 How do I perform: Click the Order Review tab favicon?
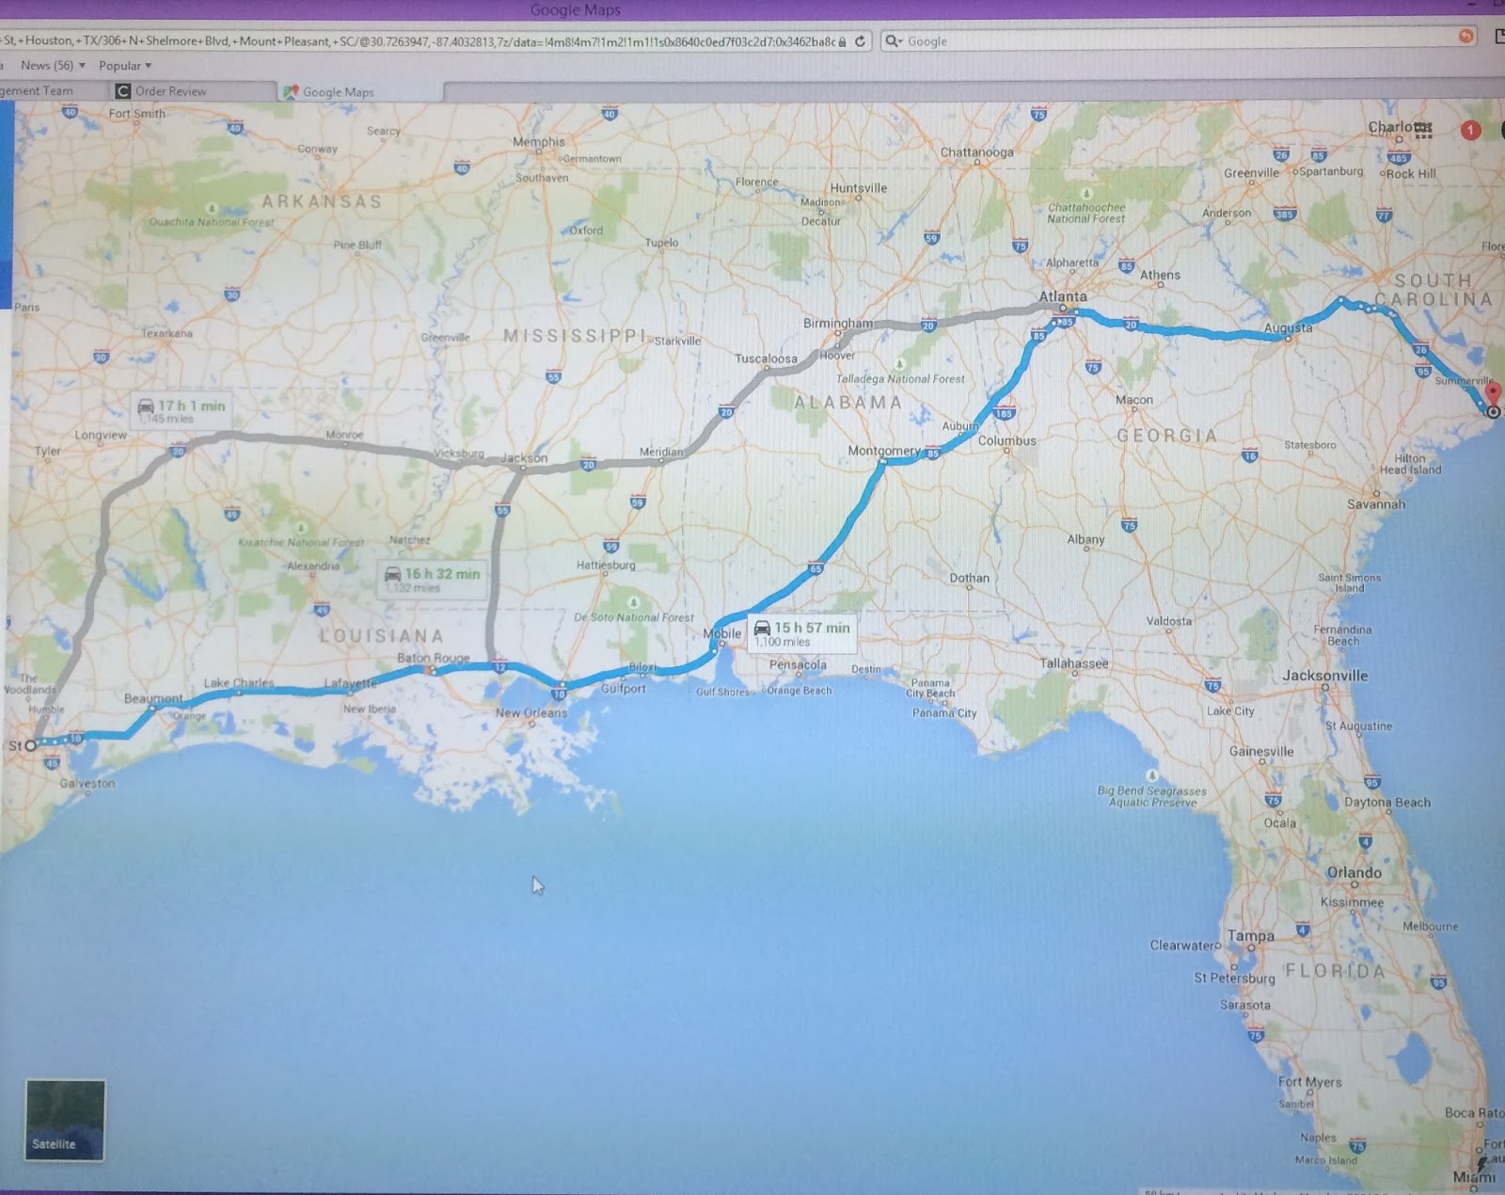click(x=122, y=90)
